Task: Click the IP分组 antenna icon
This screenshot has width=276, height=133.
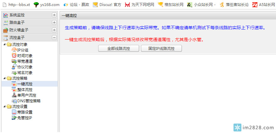Action: [x=14, y=50]
